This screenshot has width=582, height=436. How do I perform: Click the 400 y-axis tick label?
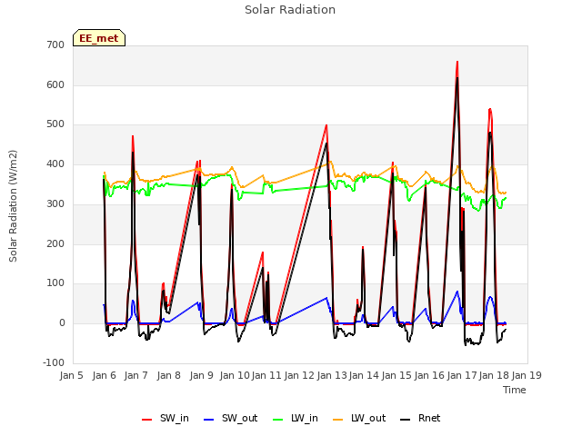pos(55,163)
